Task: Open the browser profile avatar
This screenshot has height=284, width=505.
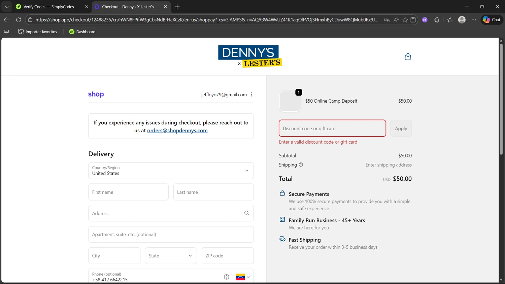Action: pos(462,20)
